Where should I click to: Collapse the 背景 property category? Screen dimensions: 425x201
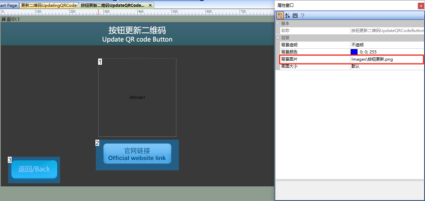point(277,38)
